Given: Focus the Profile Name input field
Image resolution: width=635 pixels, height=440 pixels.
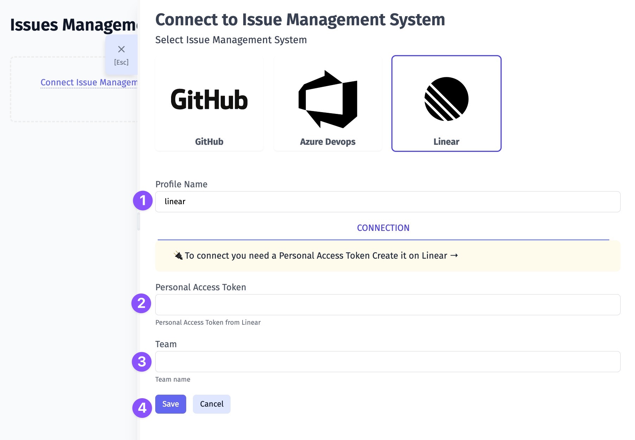Looking at the screenshot, I should (388, 202).
